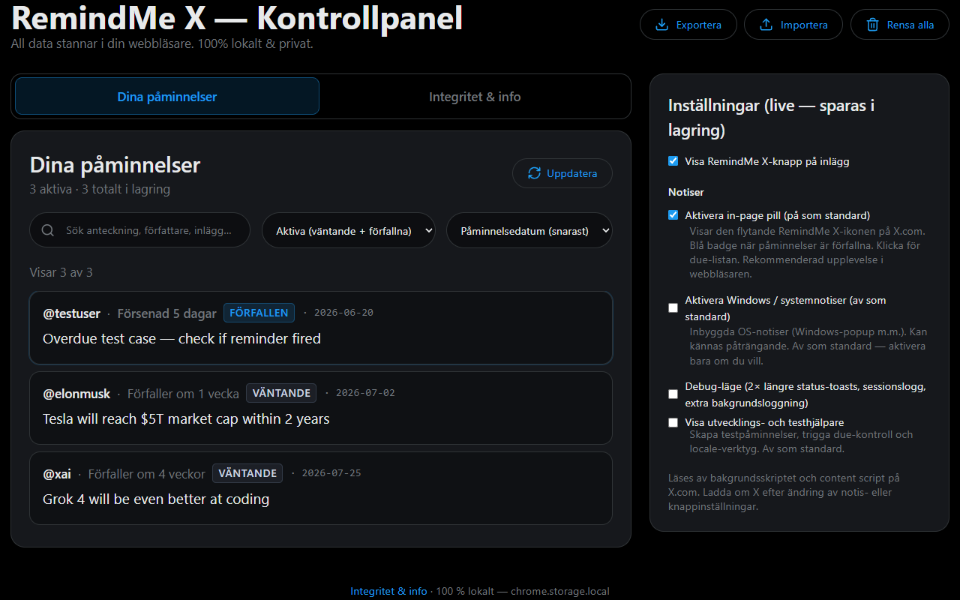960x600 pixels.
Task: Click the Visar 3 av 3 count
Action: coord(61,272)
